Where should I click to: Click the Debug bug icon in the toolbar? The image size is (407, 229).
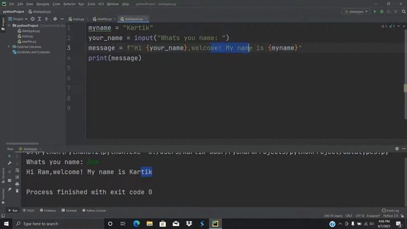pos(382,11)
